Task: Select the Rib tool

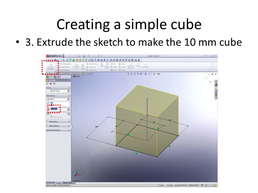Action: 113,64
